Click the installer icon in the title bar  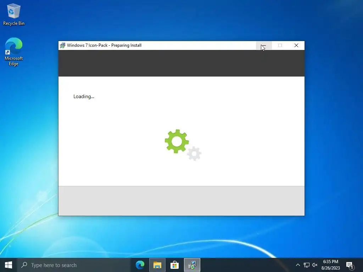coord(62,45)
